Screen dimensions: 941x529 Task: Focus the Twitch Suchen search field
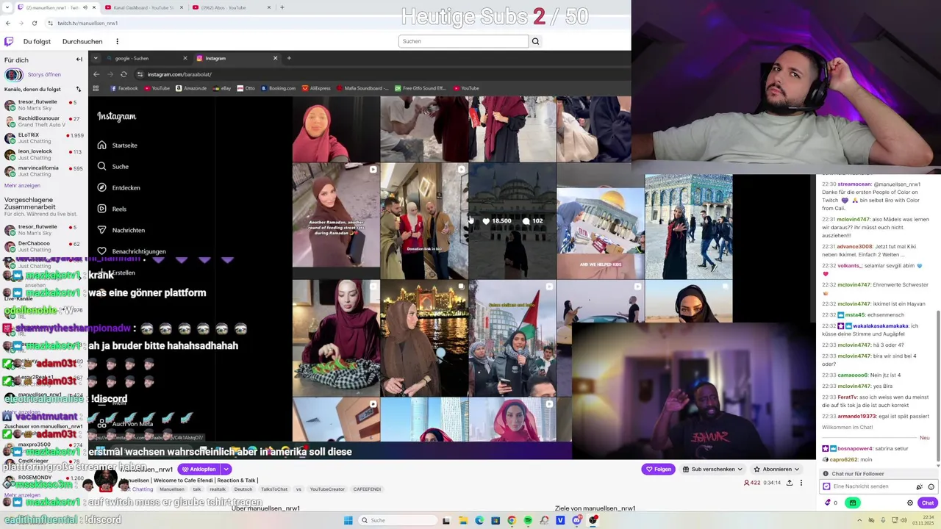click(463, 41)
